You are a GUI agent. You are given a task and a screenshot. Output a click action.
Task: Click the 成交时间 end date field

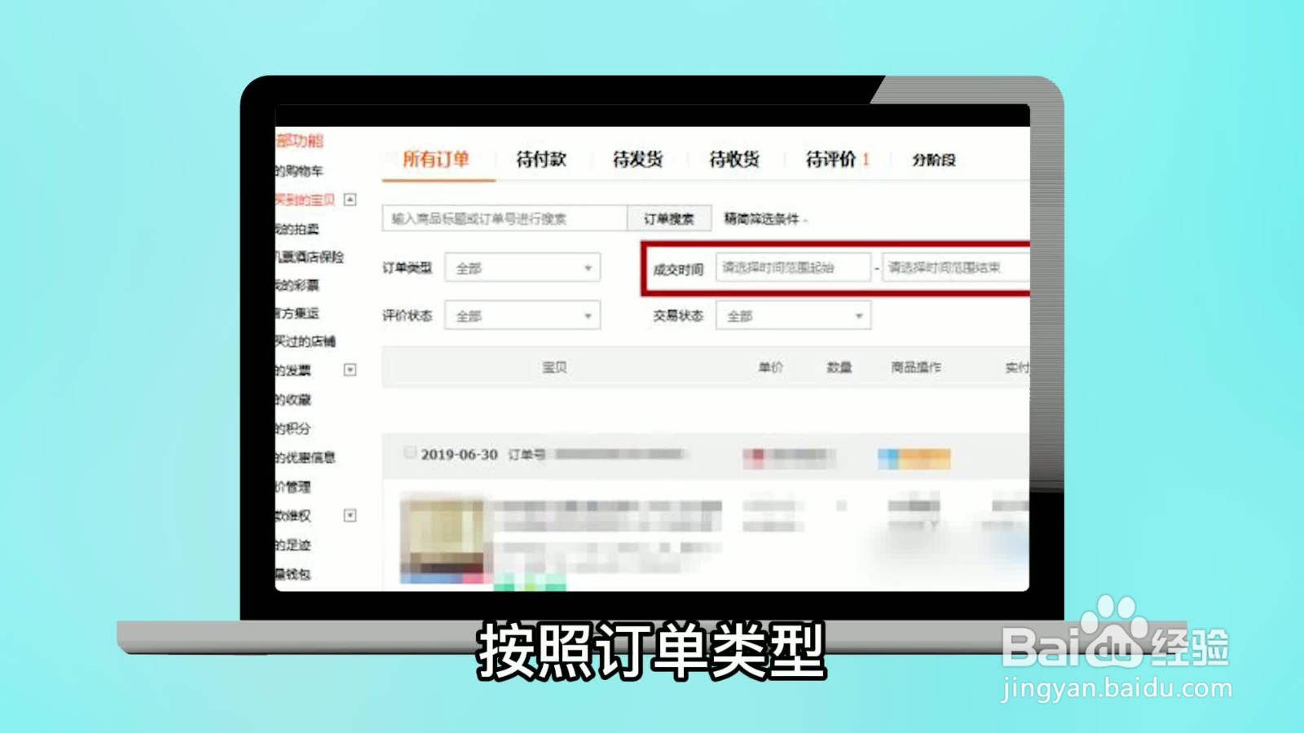click(955, 267)
